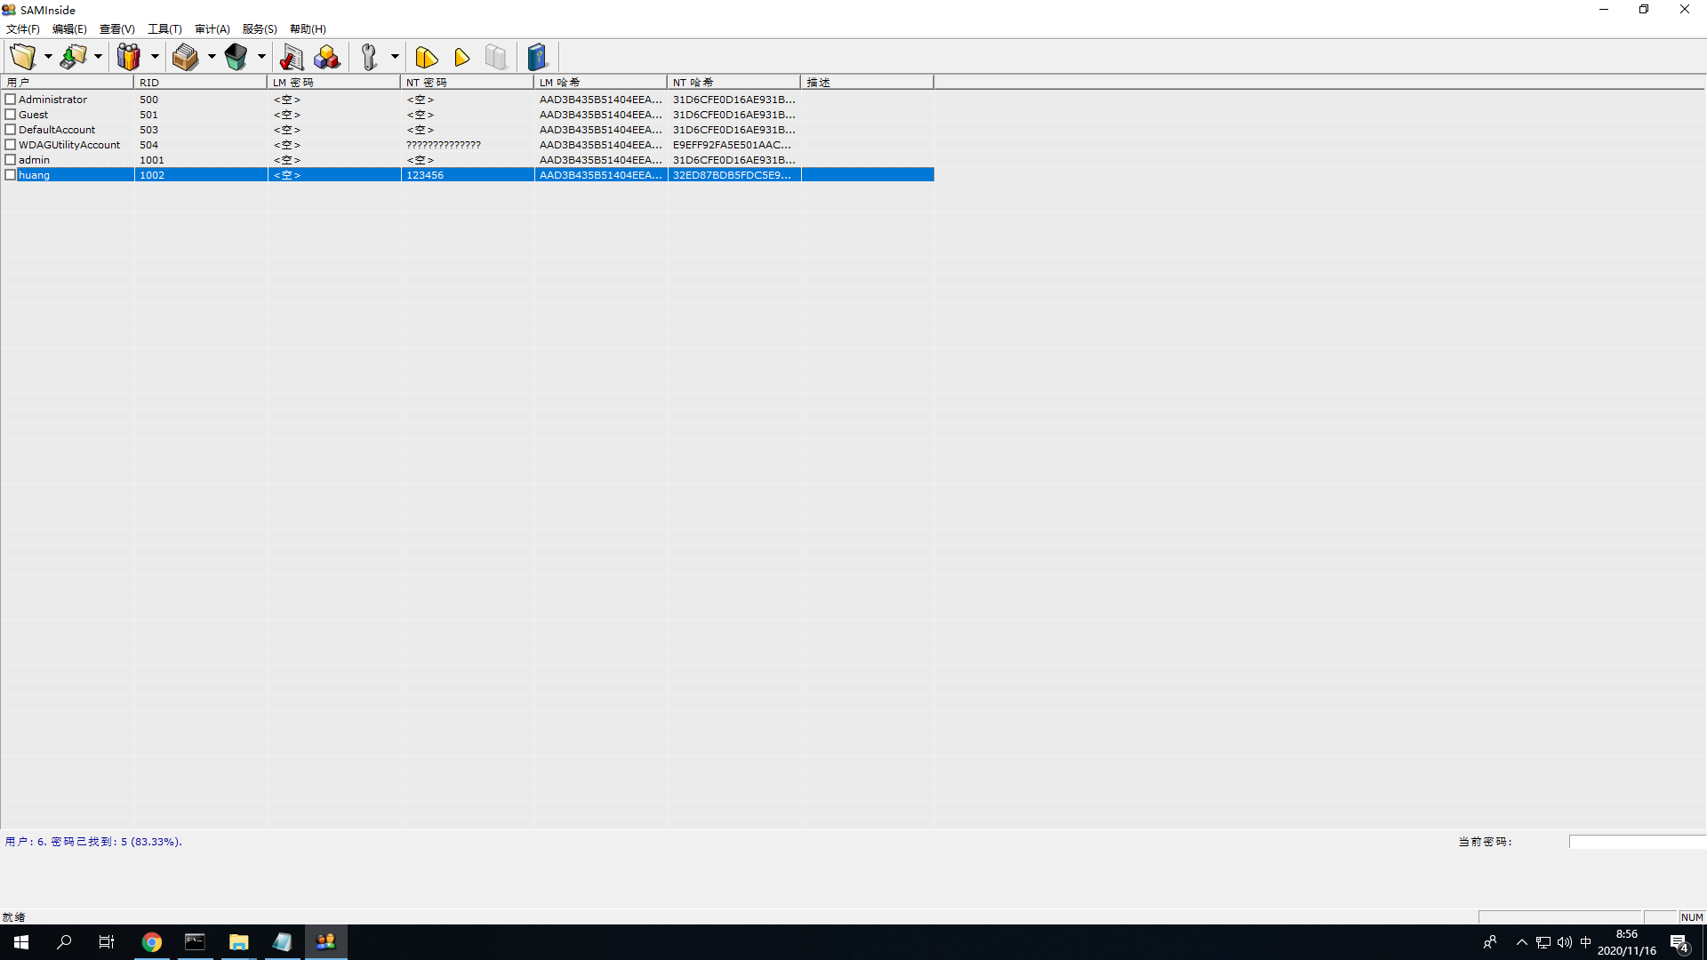
Task: Click the green trash bin delete icon
Action: point(236,57)
